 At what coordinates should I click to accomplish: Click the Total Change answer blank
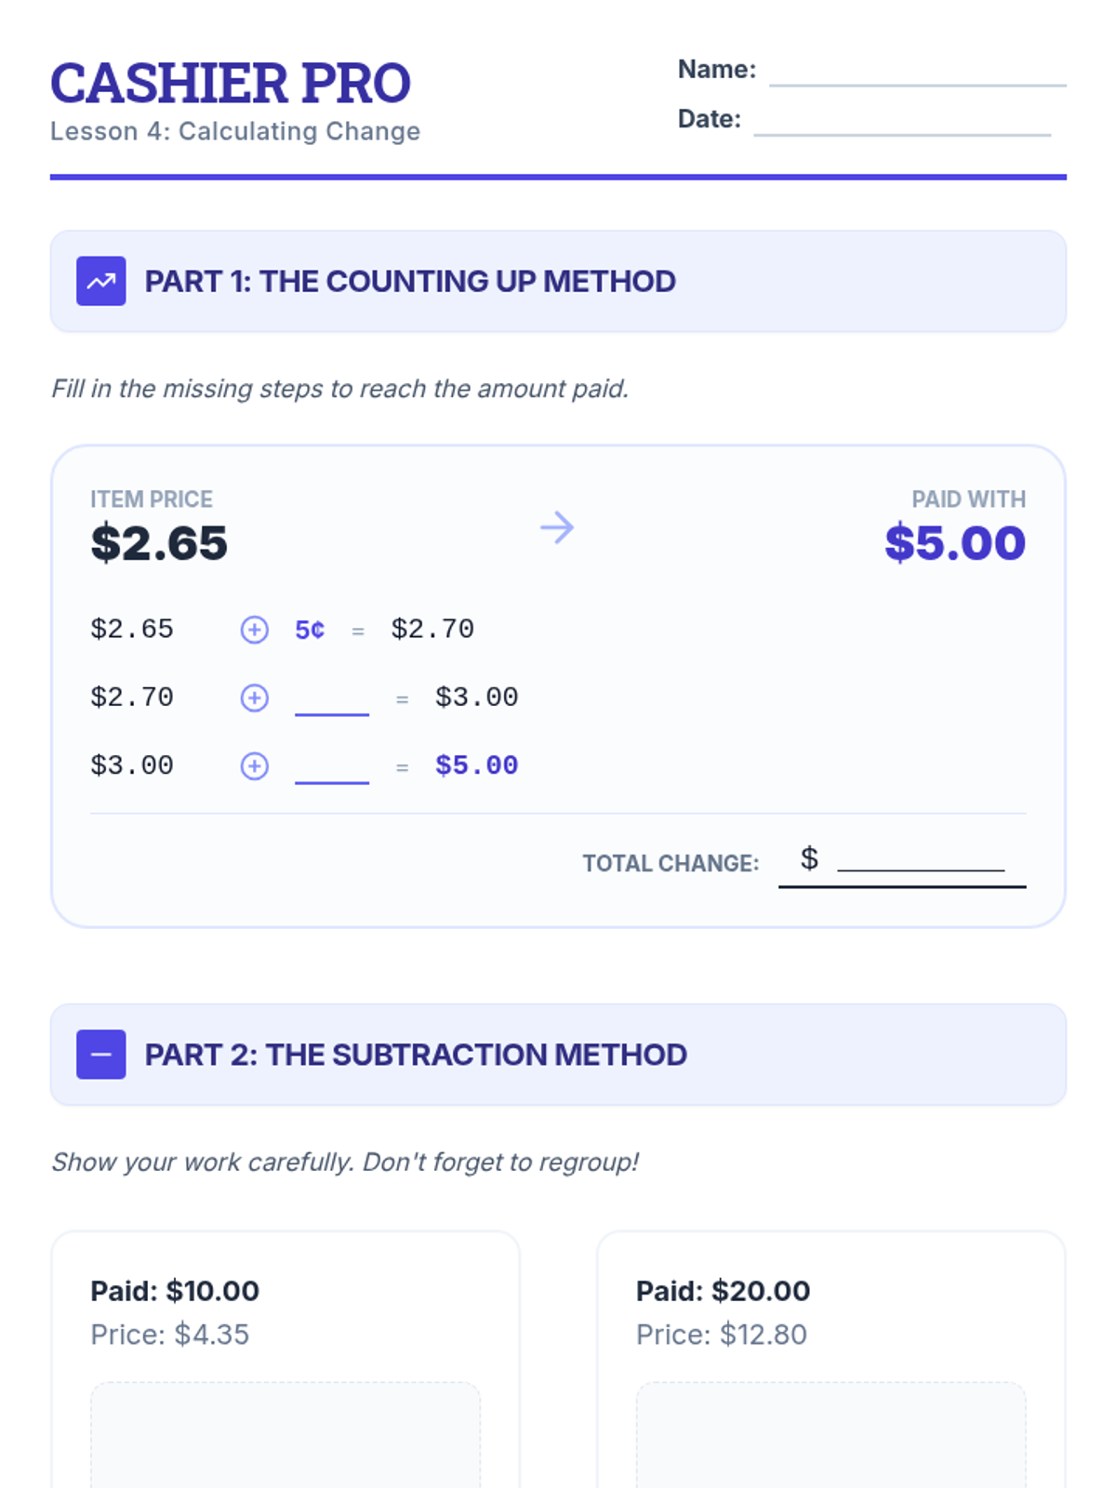[920, 859]
